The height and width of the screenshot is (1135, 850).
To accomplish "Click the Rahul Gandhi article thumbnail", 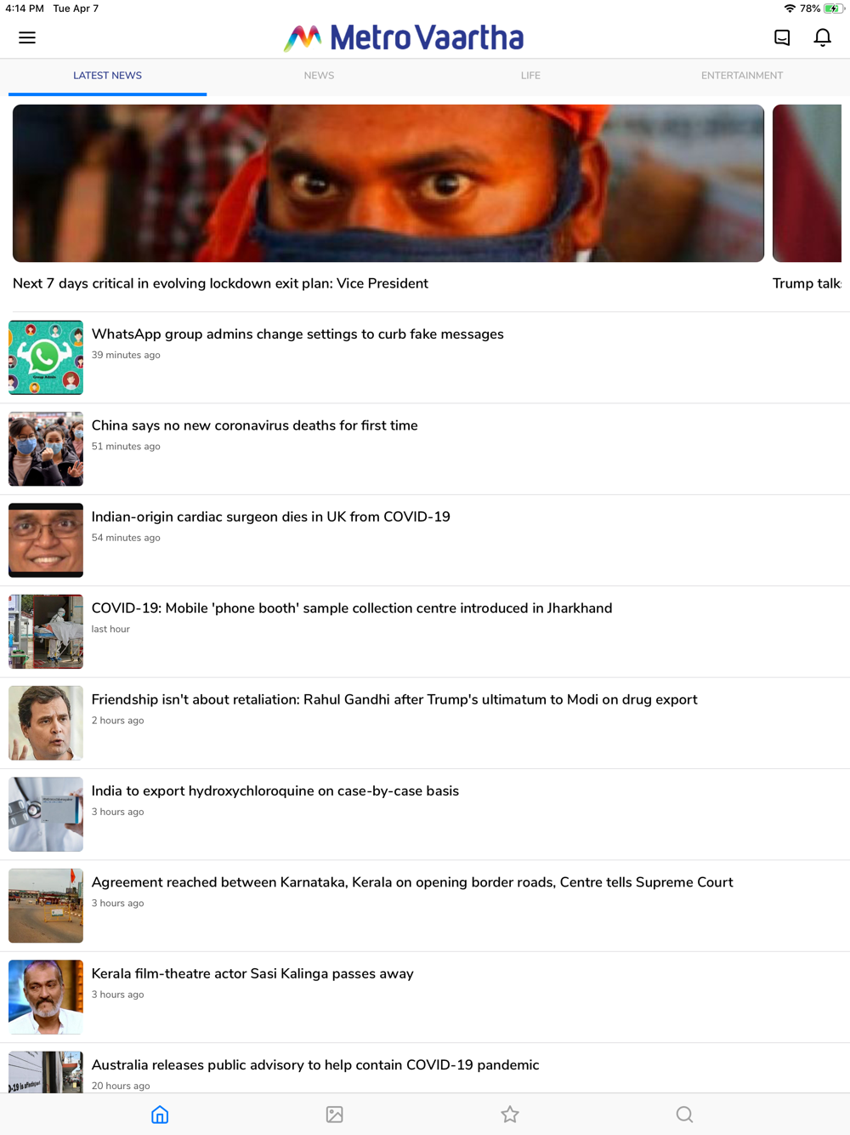I will 46,723.
